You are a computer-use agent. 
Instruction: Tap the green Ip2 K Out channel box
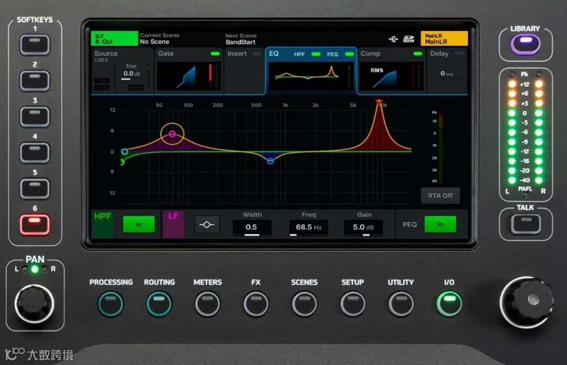click(114, 38)
